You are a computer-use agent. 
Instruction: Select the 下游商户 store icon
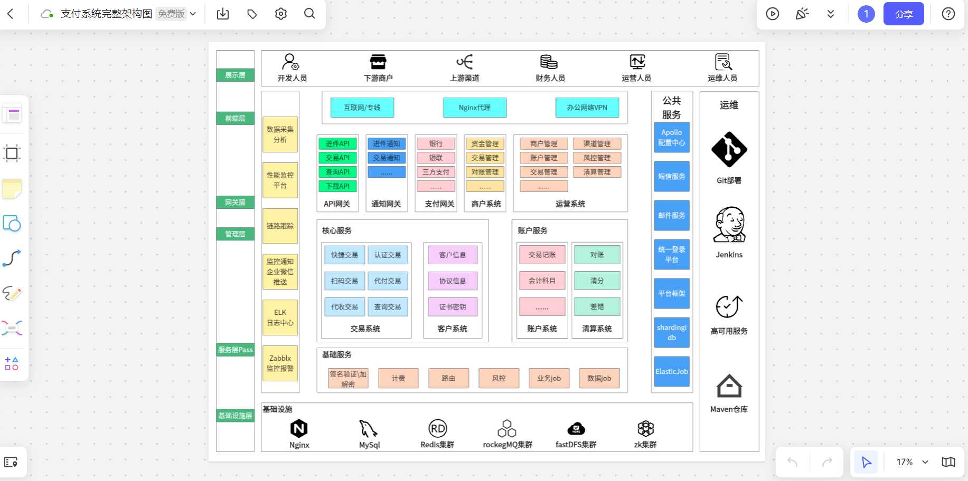378,62
